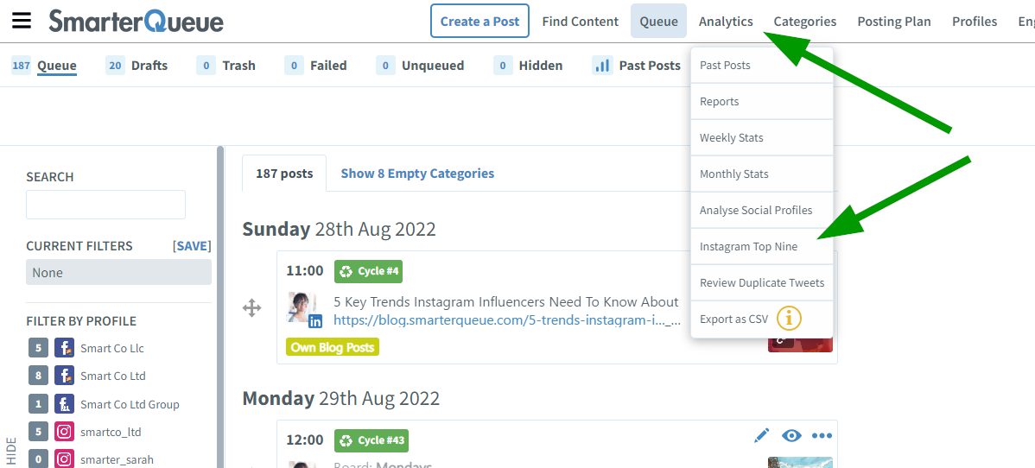Image resolution: width=1035 pixels, height=468 pixels.
Task: Click in the Search input field
Action: (x=105, y=205)
